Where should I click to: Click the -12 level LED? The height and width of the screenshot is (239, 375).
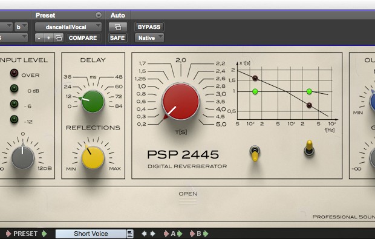(x=14, y=119)
